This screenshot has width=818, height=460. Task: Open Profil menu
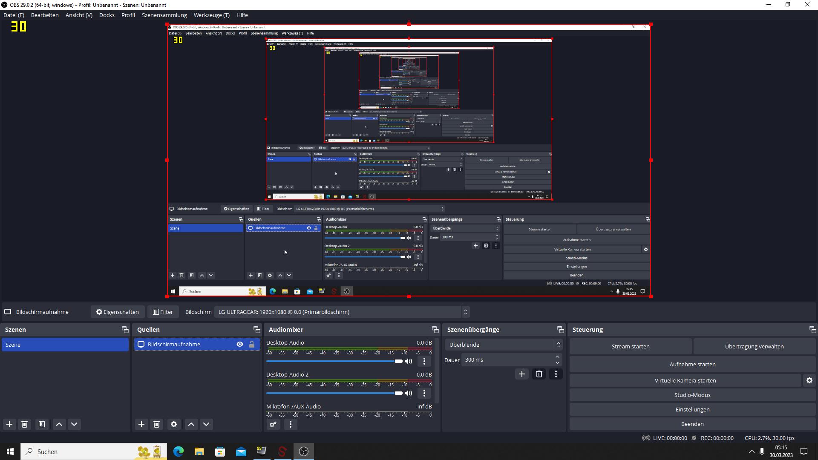[128, 15]
